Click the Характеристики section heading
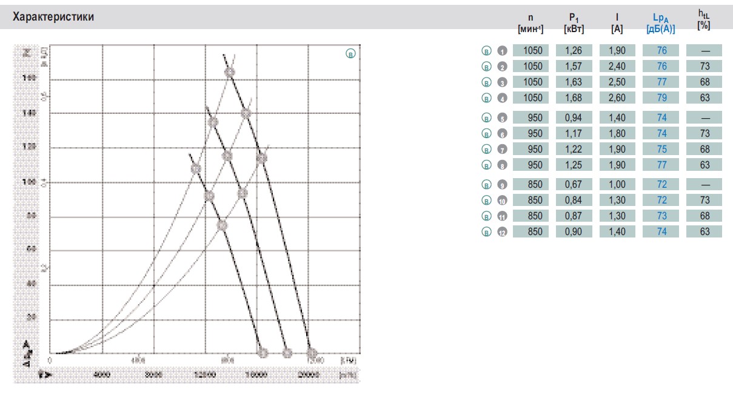 pyautogui.click(x=53, y=17)
